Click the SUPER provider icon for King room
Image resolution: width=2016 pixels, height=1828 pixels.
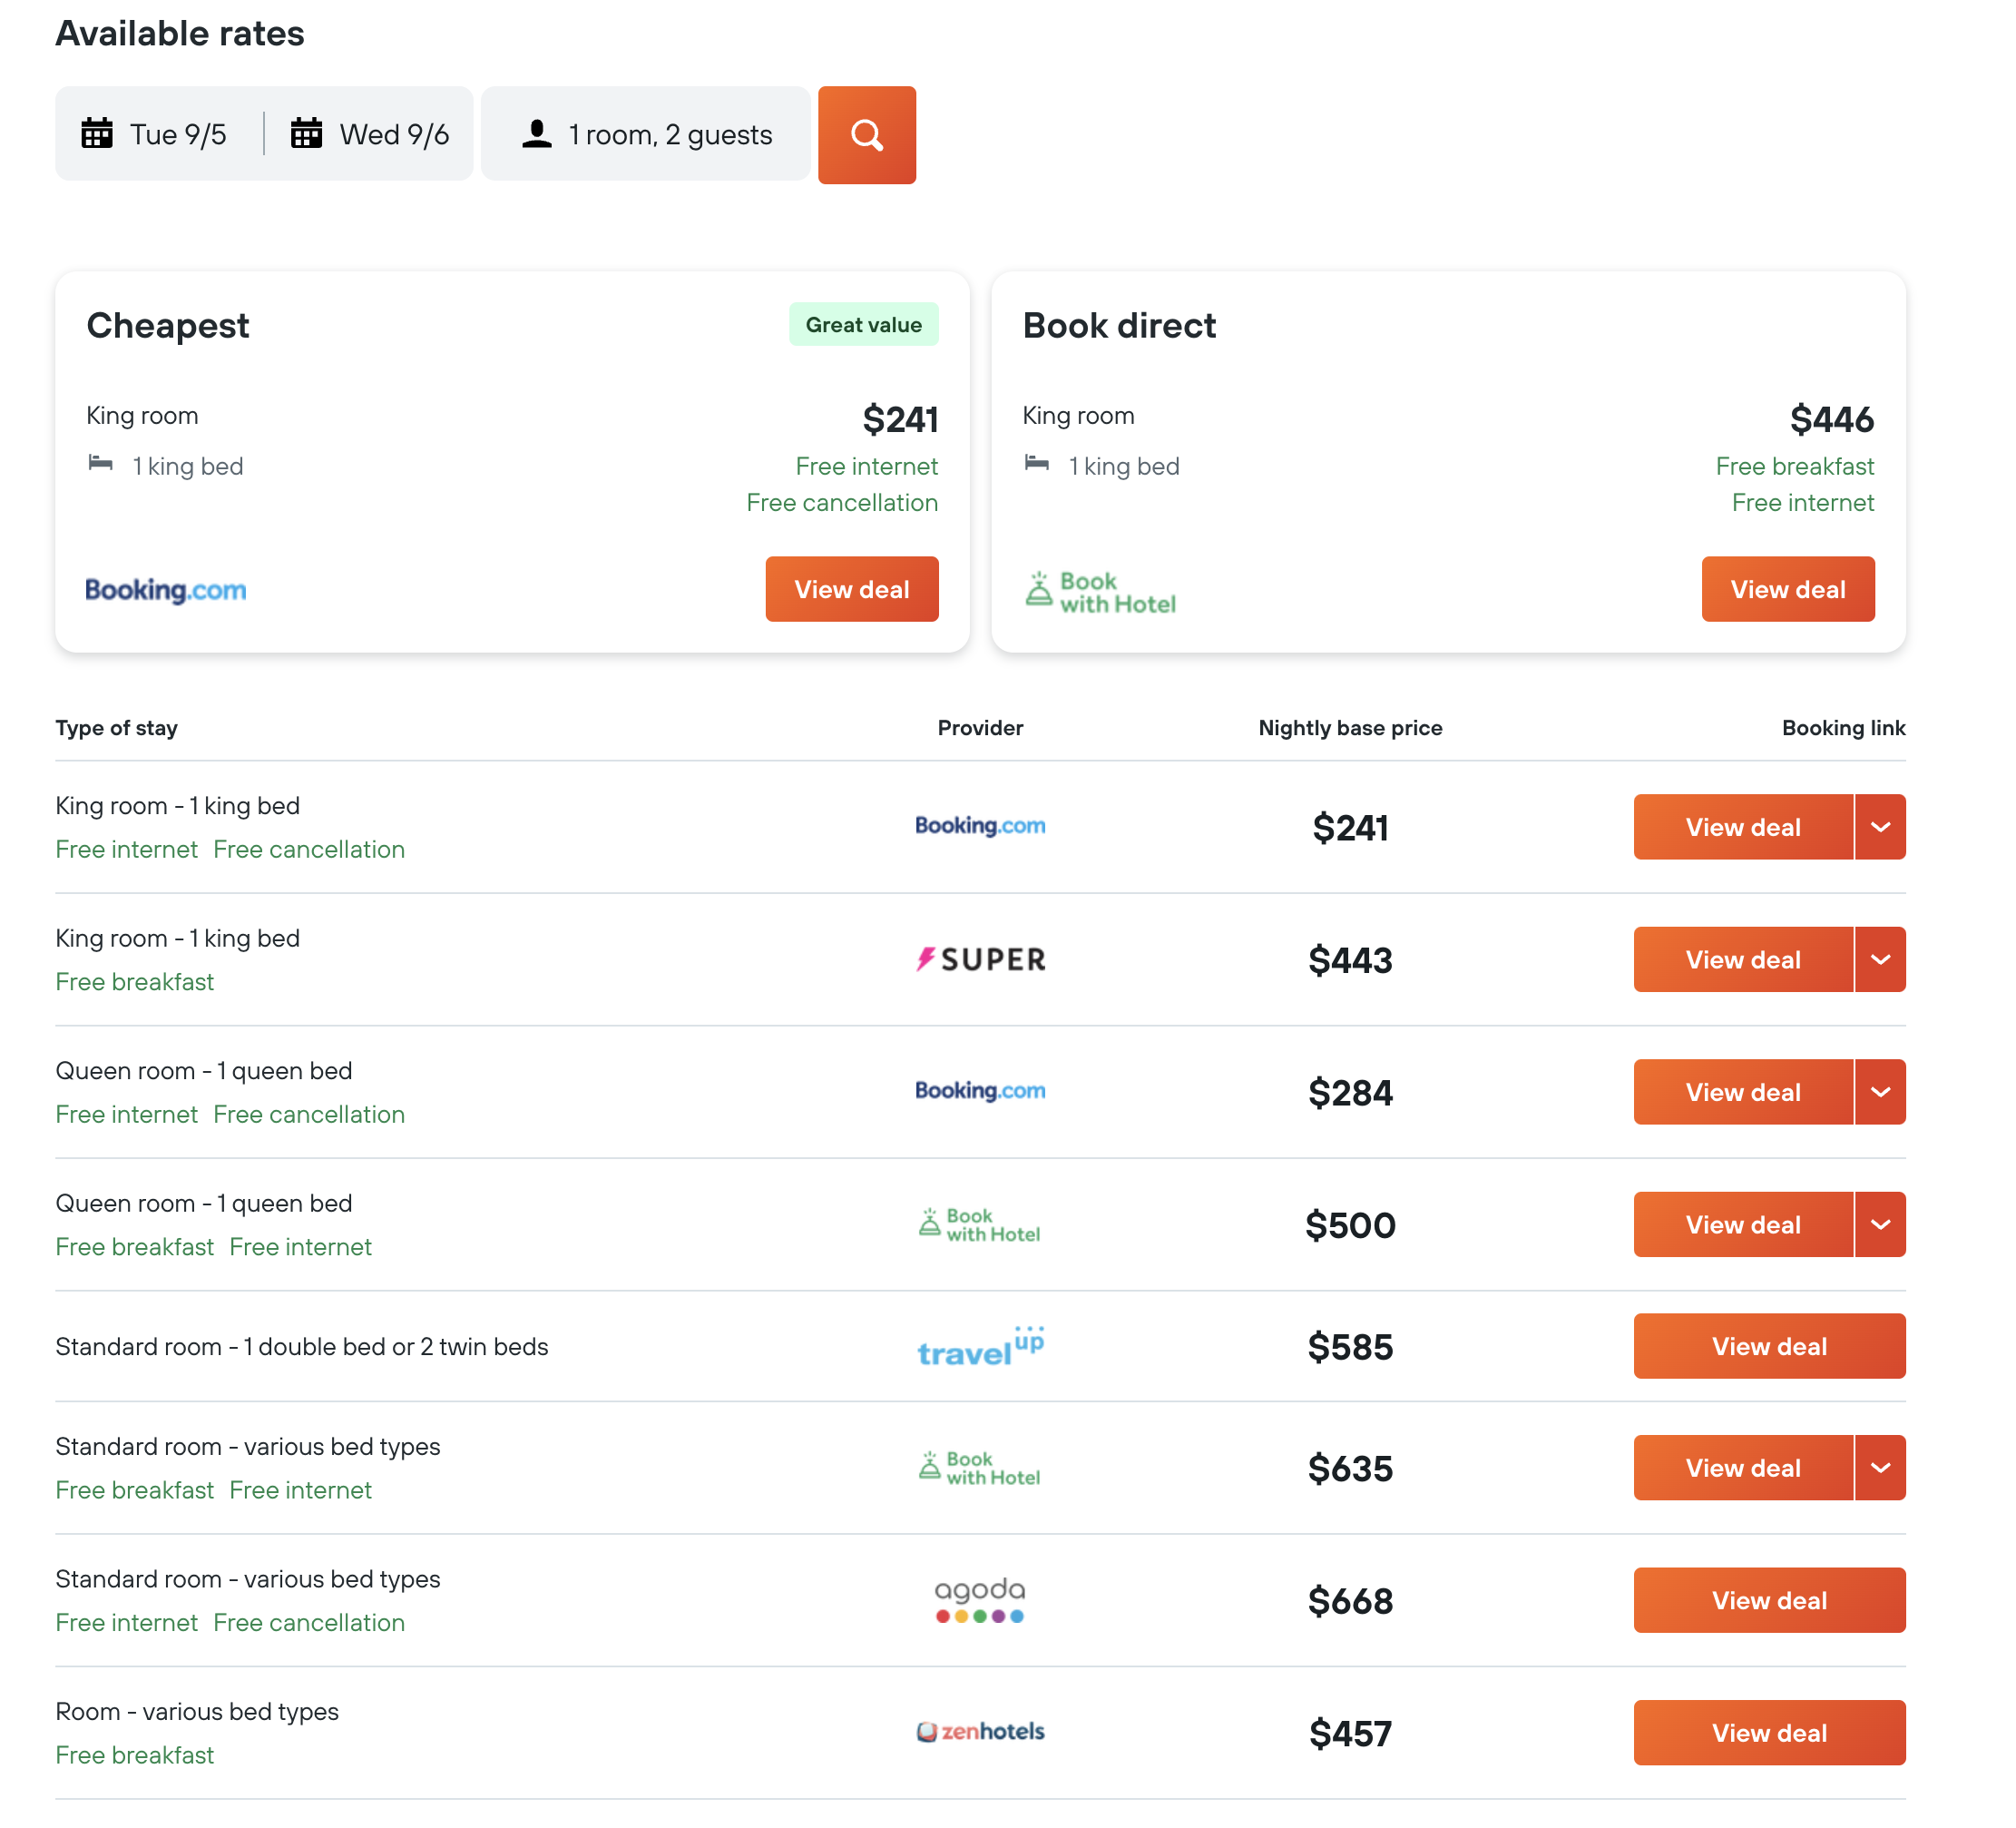tap(980, 957)
